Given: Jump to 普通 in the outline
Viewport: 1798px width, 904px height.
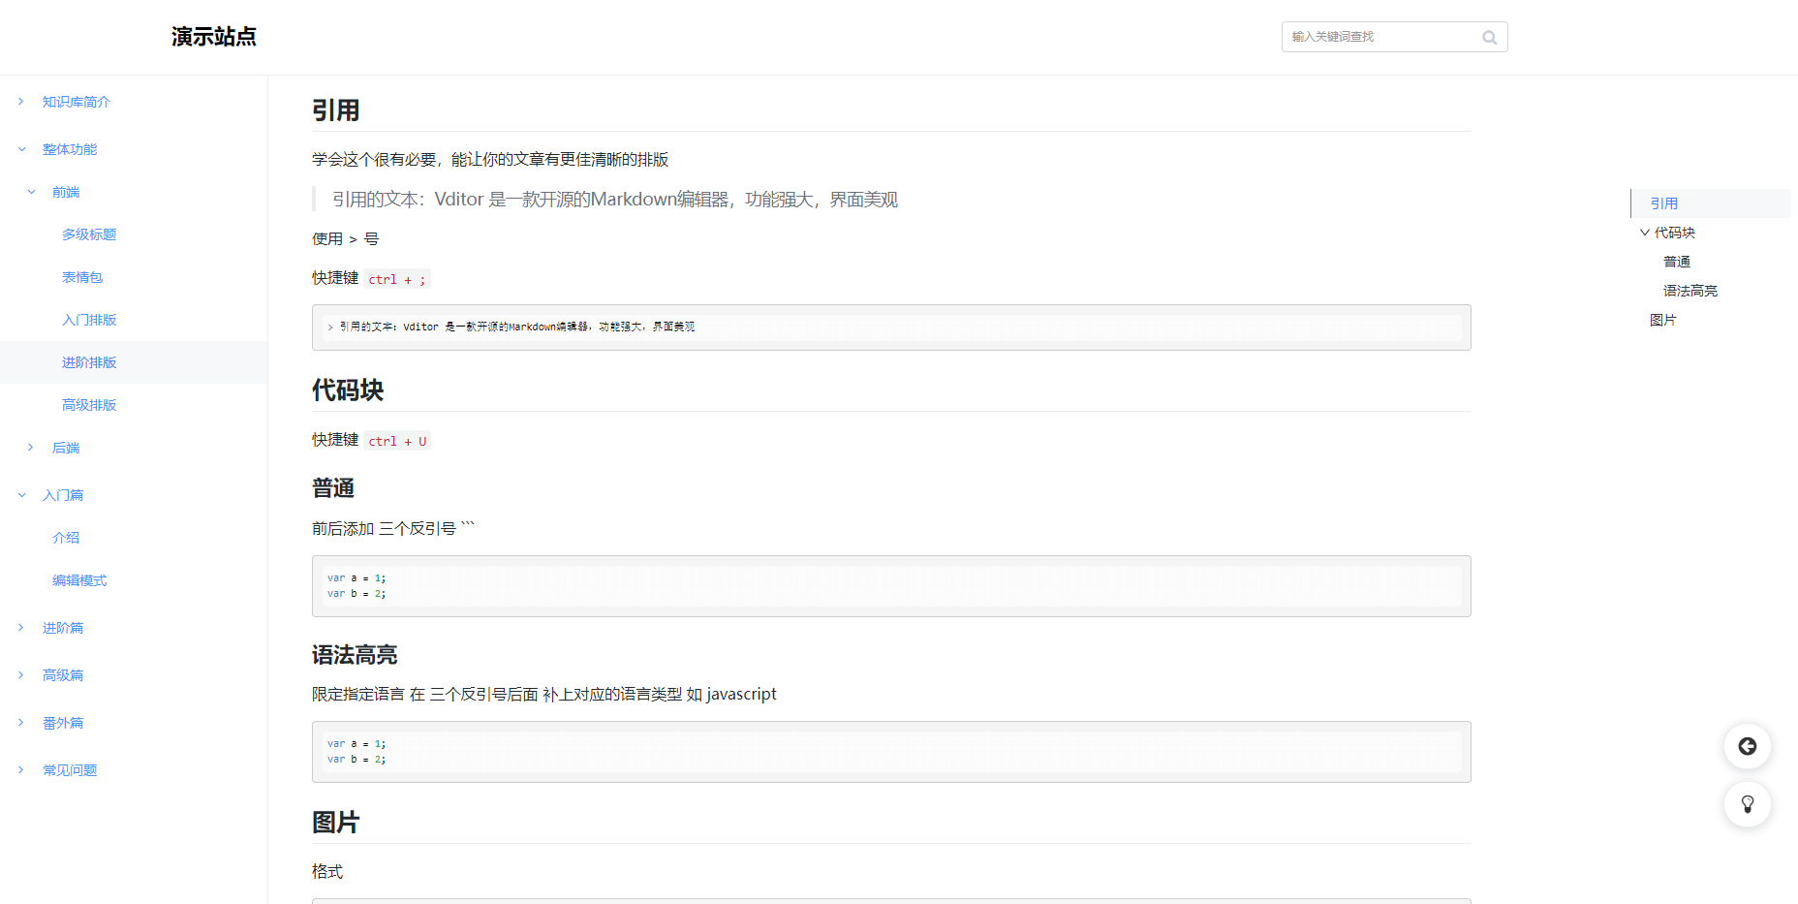Looking at the screenshot, I should [1677, 262].
